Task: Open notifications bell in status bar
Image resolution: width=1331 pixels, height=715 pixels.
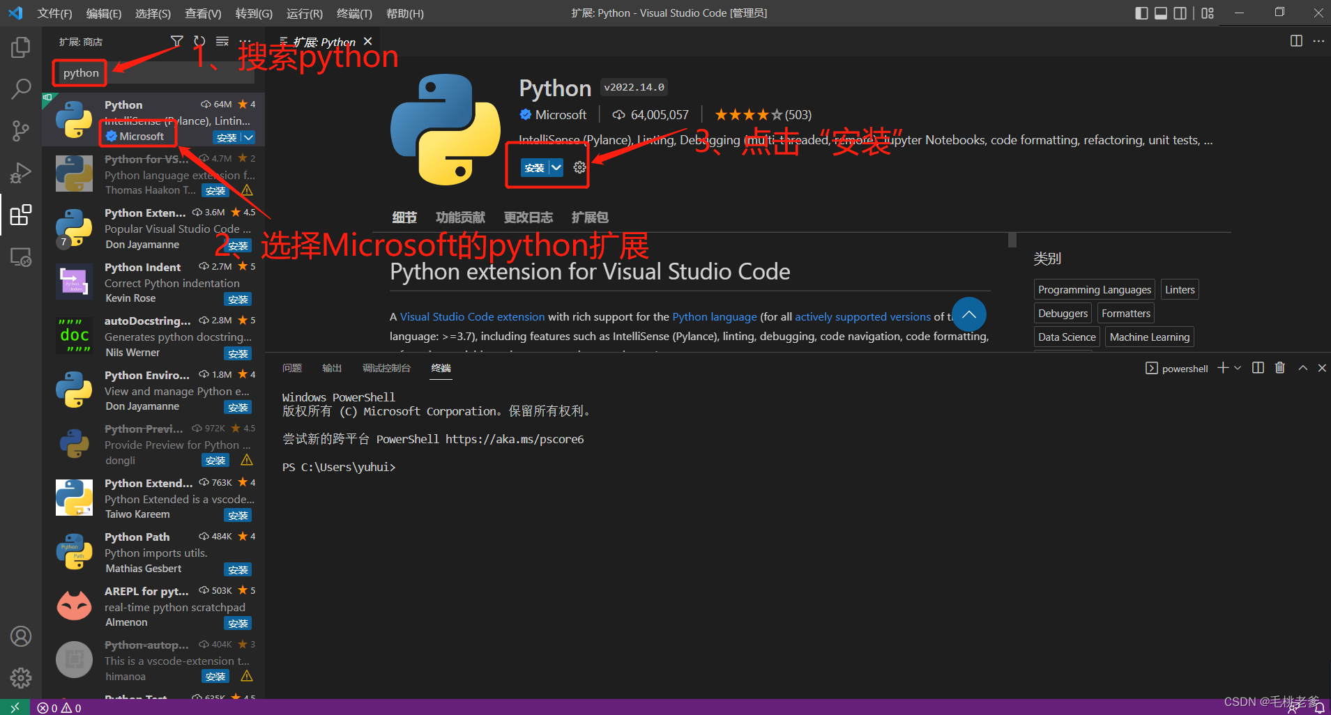Action: (x=1318, y=708)
